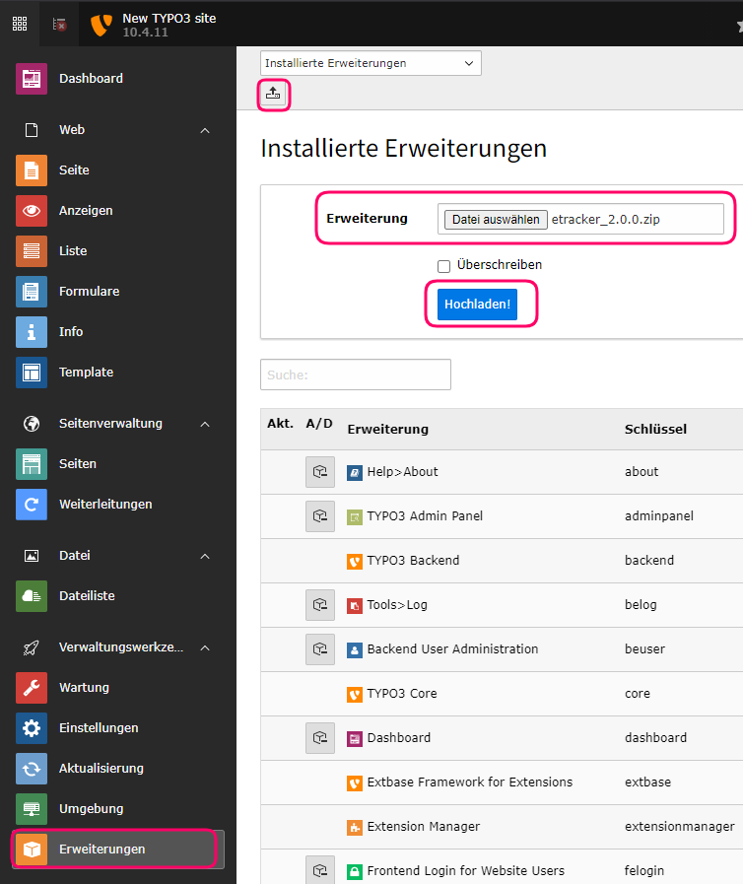Click the TYPO3 Core extension name
Screen dimensions: 743x884
pos(402,694)
